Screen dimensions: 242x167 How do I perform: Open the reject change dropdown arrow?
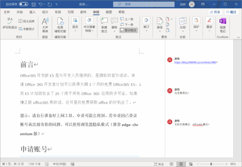point(172,19)
